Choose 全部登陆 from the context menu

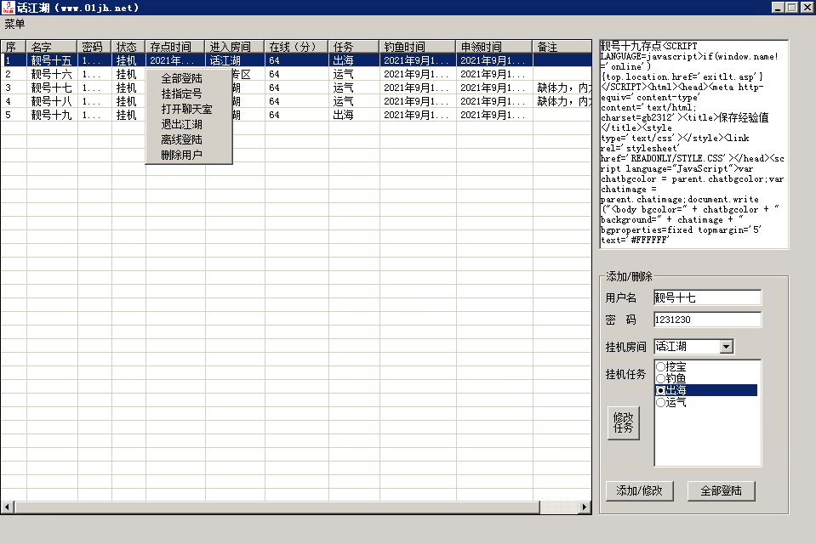point(181,78)
